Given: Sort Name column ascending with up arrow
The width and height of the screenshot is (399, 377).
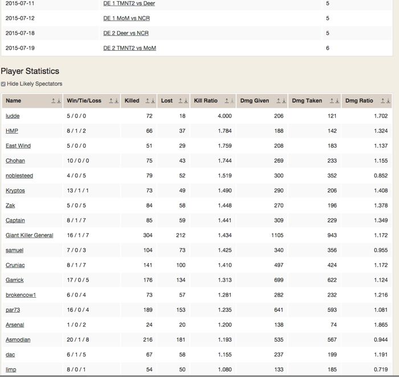Looking at the screenshot, I should pyautogui.click(x=52, y=101).
